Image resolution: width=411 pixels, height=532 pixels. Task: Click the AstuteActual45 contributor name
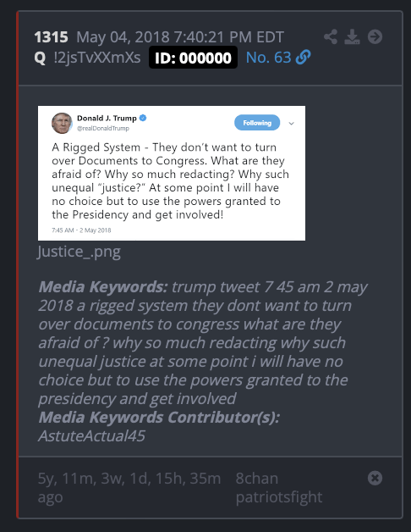tap(91, 436)
